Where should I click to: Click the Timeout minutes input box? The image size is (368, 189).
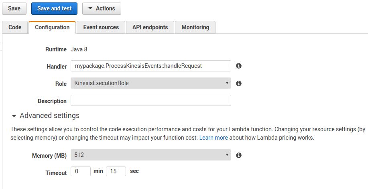click(x=80, y=171)
